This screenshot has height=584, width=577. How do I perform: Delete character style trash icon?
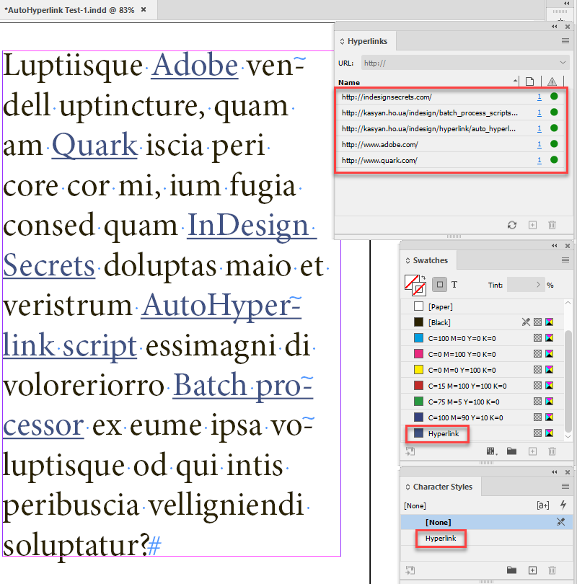click(x=552, y=570)
